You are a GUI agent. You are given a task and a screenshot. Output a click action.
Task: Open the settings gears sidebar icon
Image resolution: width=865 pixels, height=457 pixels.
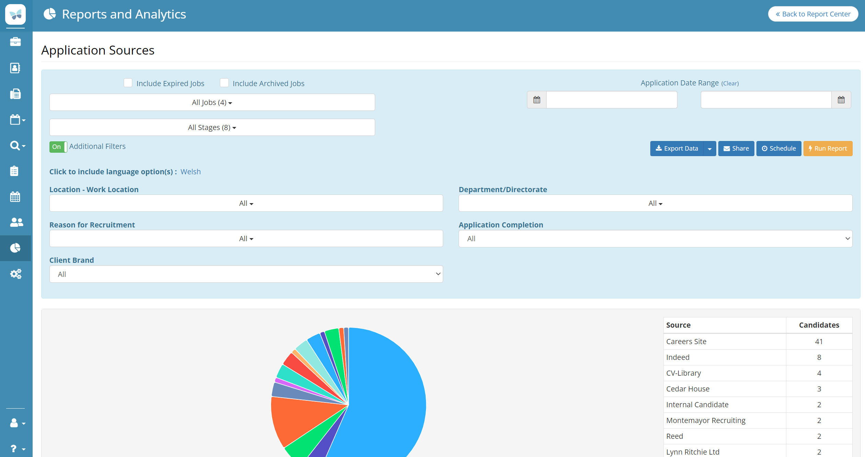pyautogui.click(x=15, y=274)
